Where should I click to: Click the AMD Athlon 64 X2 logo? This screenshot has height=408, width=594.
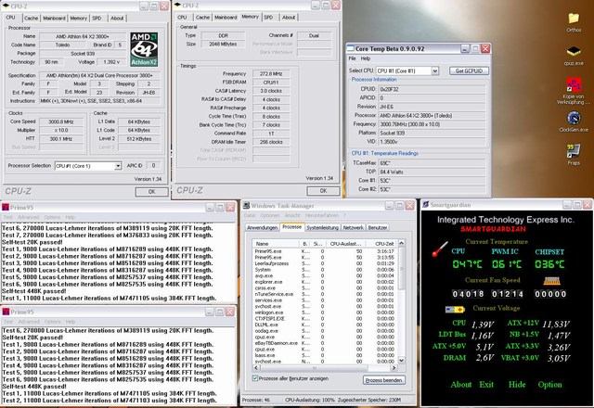144,49
